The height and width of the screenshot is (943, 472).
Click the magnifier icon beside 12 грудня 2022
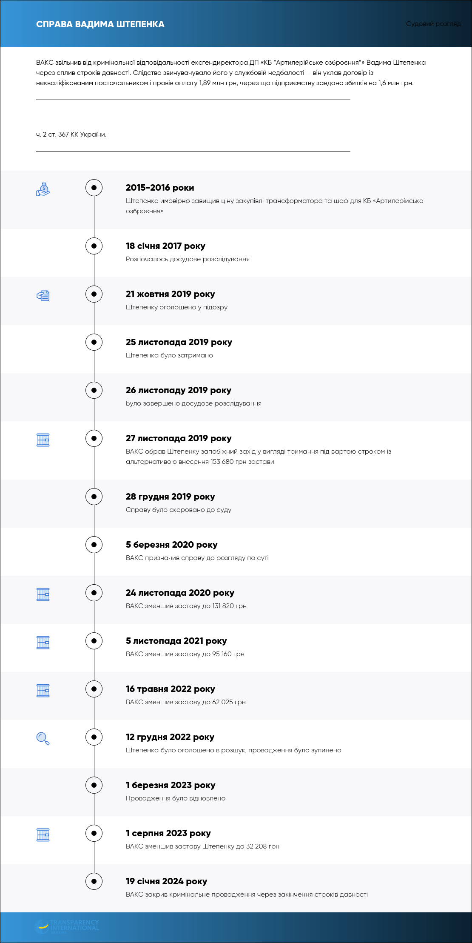(x=43, y=738)
